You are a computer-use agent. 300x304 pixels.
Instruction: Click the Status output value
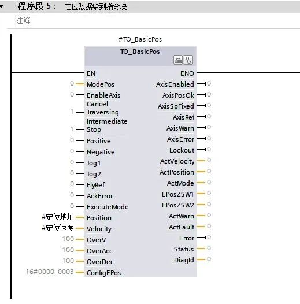(209, 248)
